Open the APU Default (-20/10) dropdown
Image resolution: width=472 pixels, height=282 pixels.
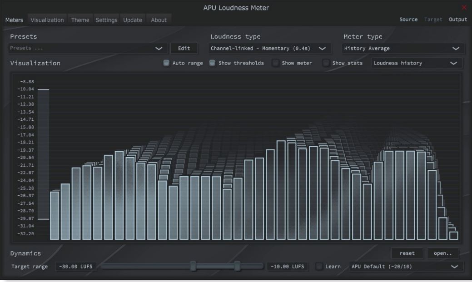tap(406, 267)
